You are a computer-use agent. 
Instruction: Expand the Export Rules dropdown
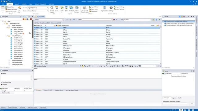94,9
